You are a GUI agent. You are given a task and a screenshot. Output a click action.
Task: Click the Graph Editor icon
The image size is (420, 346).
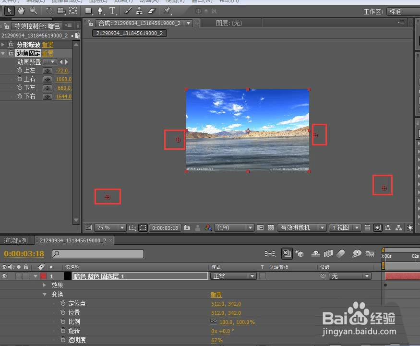(x=370, y=253)
